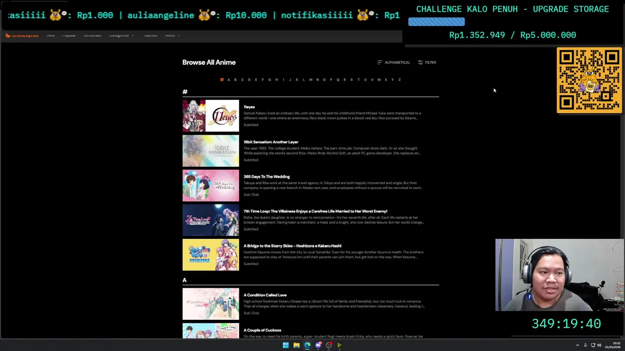Open the Windows Start menu

[x=286, y=345]
